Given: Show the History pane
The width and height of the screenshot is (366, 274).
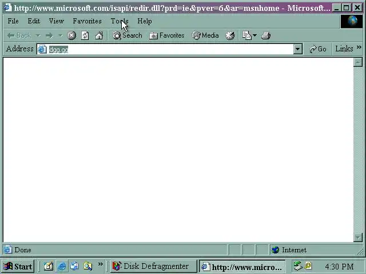Looking at the screenshot, I should [x=230, y=35].
